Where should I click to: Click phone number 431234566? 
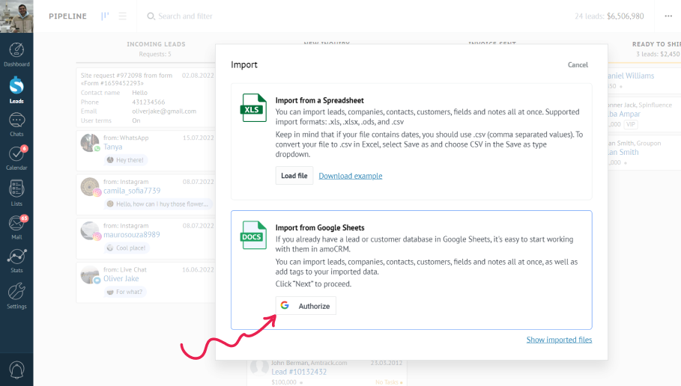(148, 102)
